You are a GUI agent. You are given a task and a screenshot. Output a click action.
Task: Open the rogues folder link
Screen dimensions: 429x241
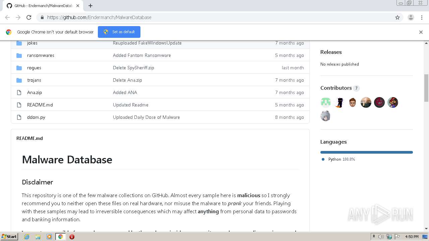[x=34, y=68]
